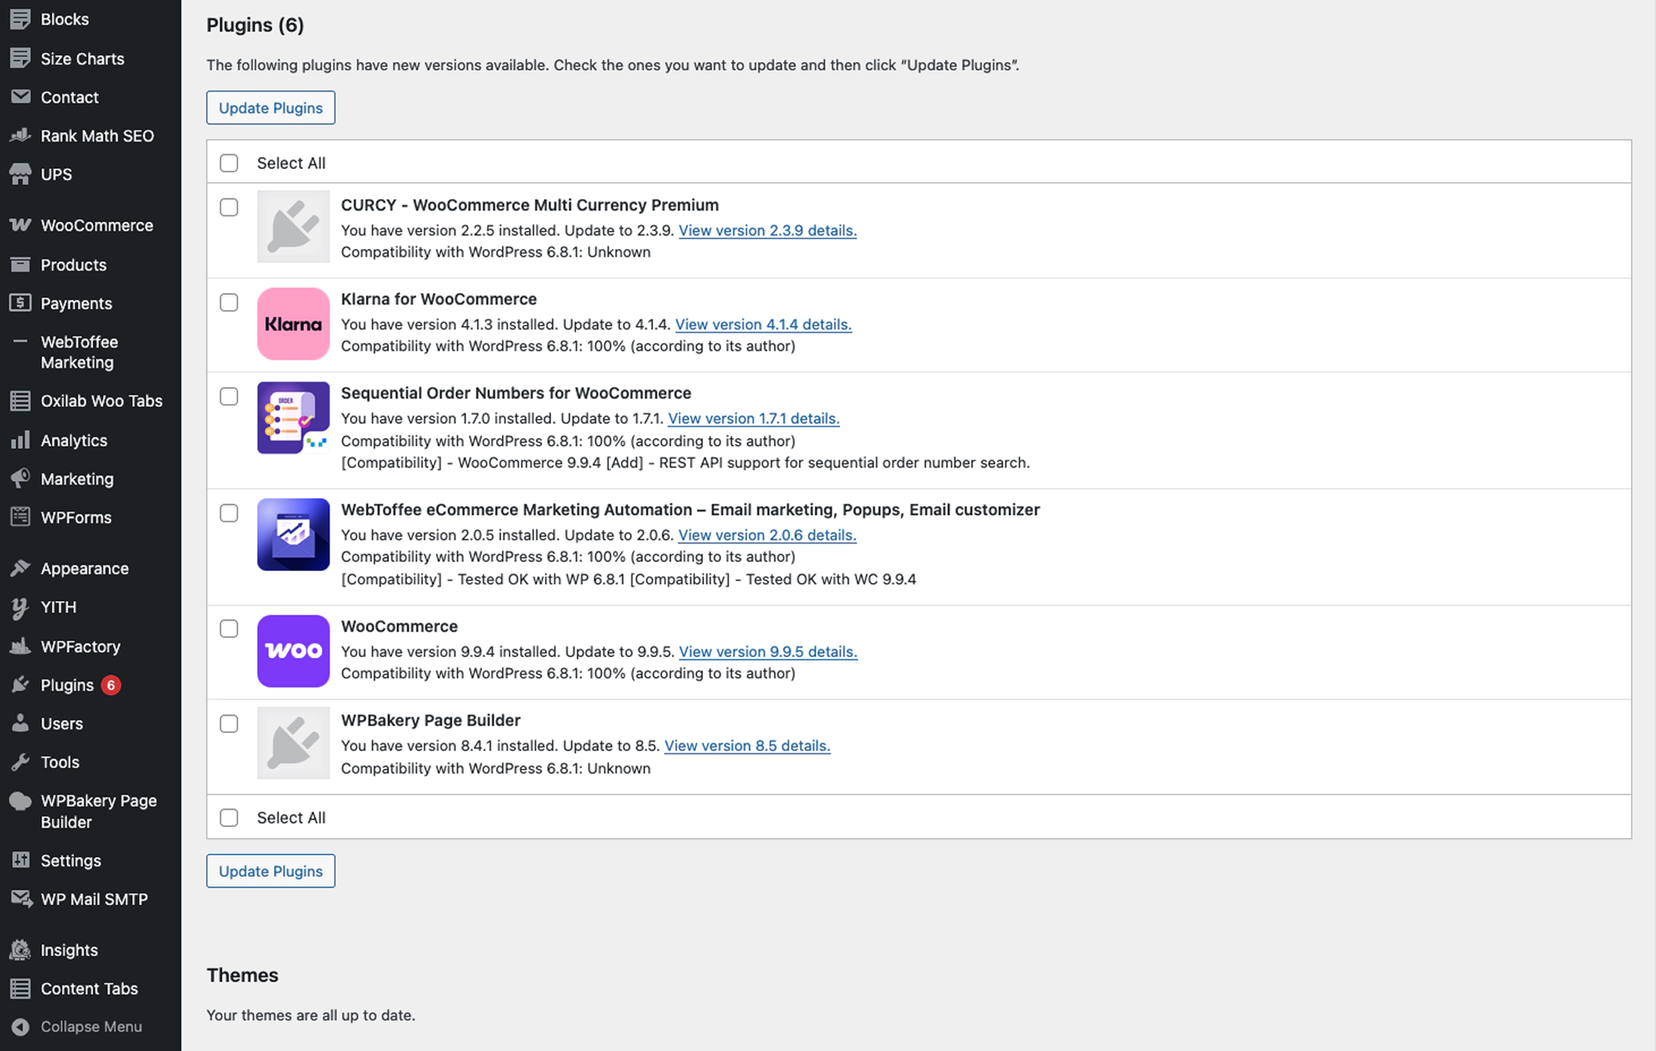The width and height of the screenshot is (1656, 1051).
Task: Click the WPBakery Page Builder sidebar icon
Action: point(20,801)
